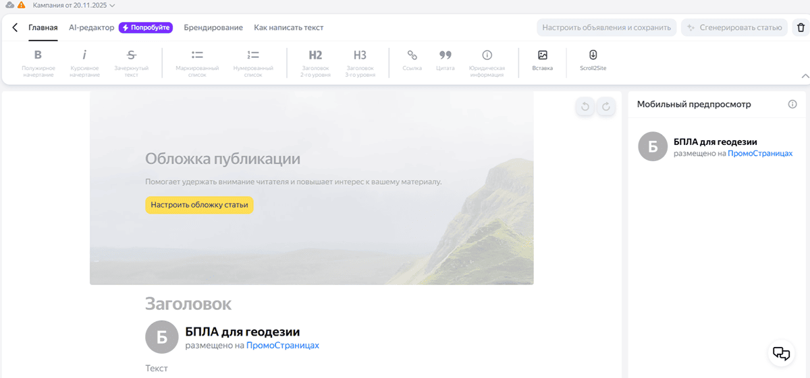Open the Брендирование tab
Image resolution: width=810 pixels, height=378 pixels.
tap(213, 28)
